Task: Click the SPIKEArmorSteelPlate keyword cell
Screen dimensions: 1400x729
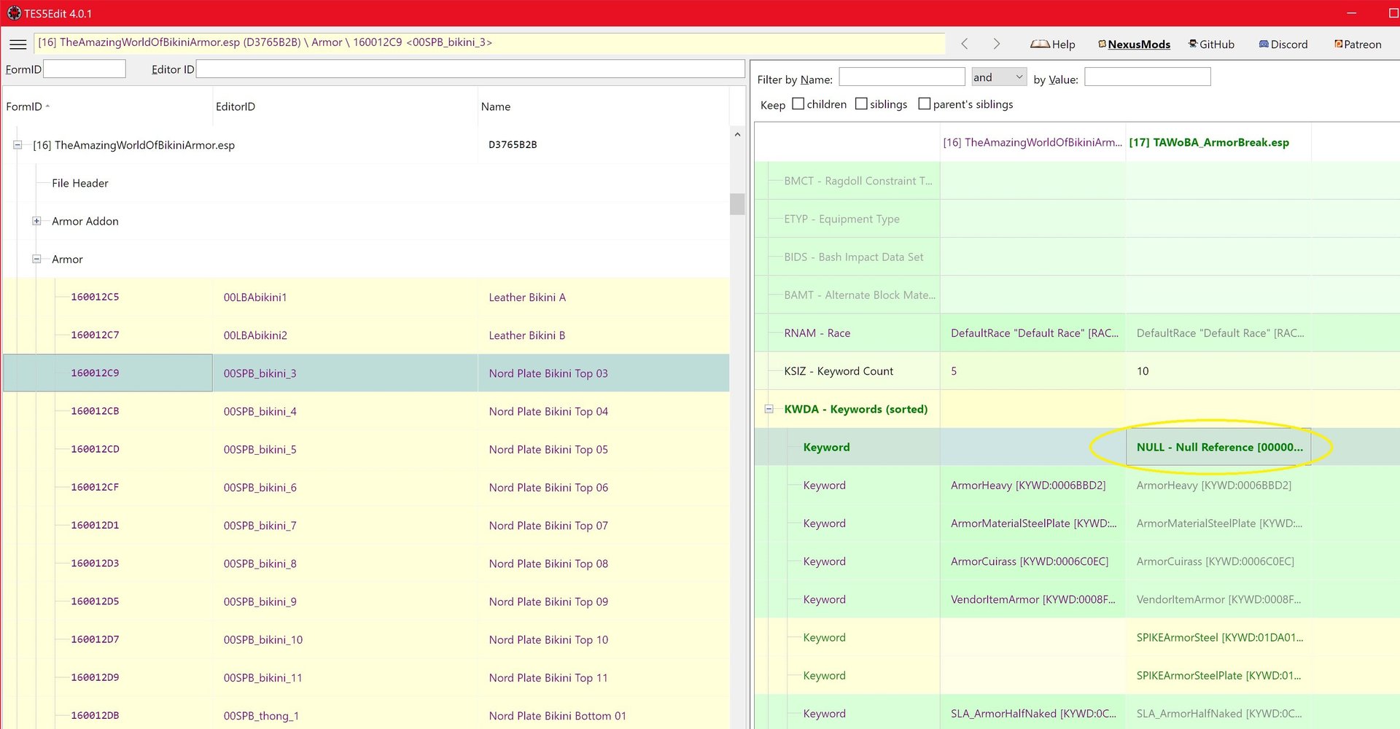Action: click(x=1218, y=675)
